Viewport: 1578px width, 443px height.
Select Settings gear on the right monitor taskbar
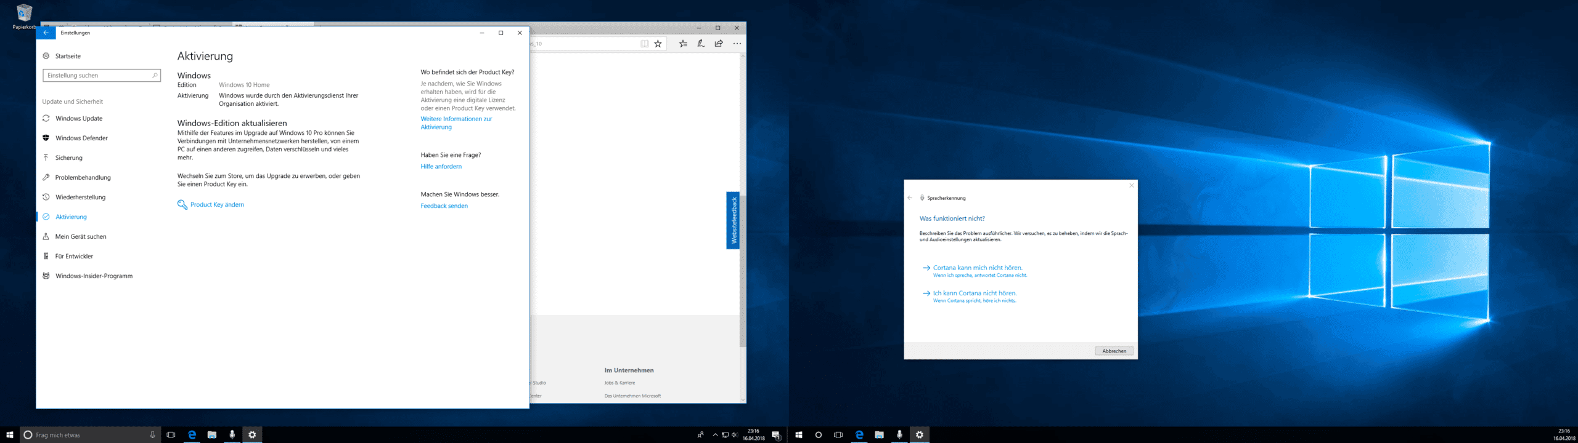tap(920, 434)
